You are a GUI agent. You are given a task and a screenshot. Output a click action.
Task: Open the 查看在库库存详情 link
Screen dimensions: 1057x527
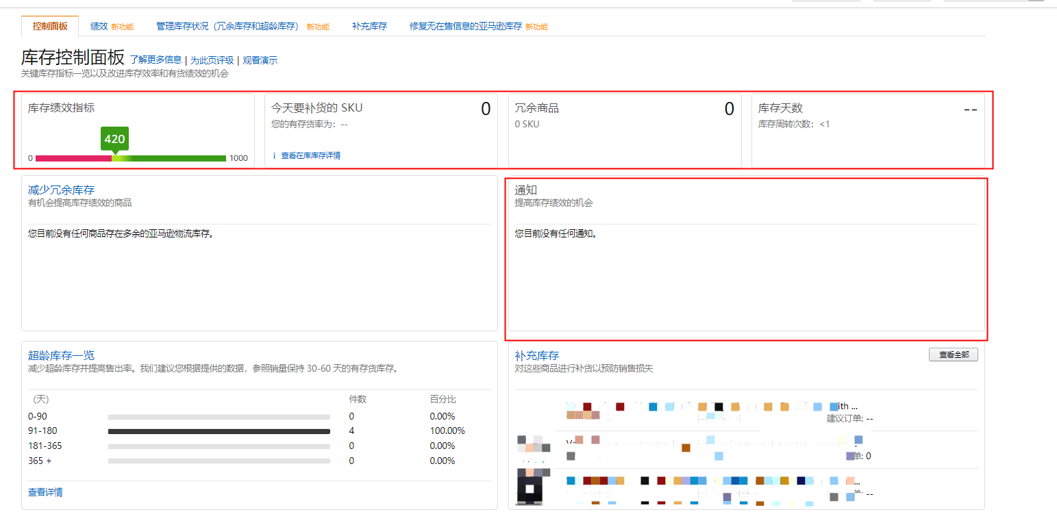coord(311,156)
